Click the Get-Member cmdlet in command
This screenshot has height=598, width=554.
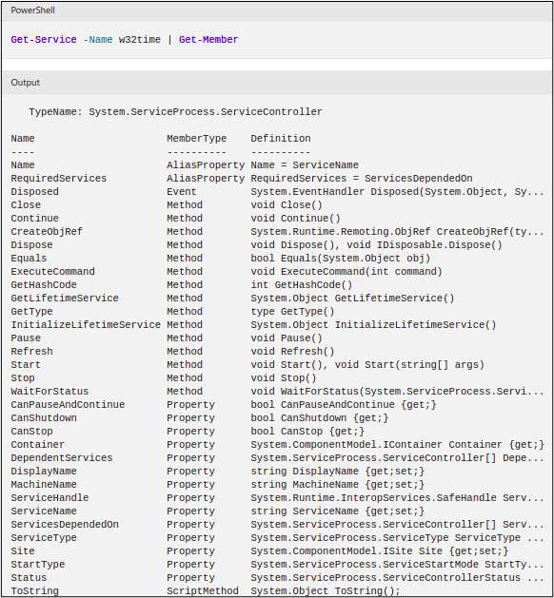(208, 39)
